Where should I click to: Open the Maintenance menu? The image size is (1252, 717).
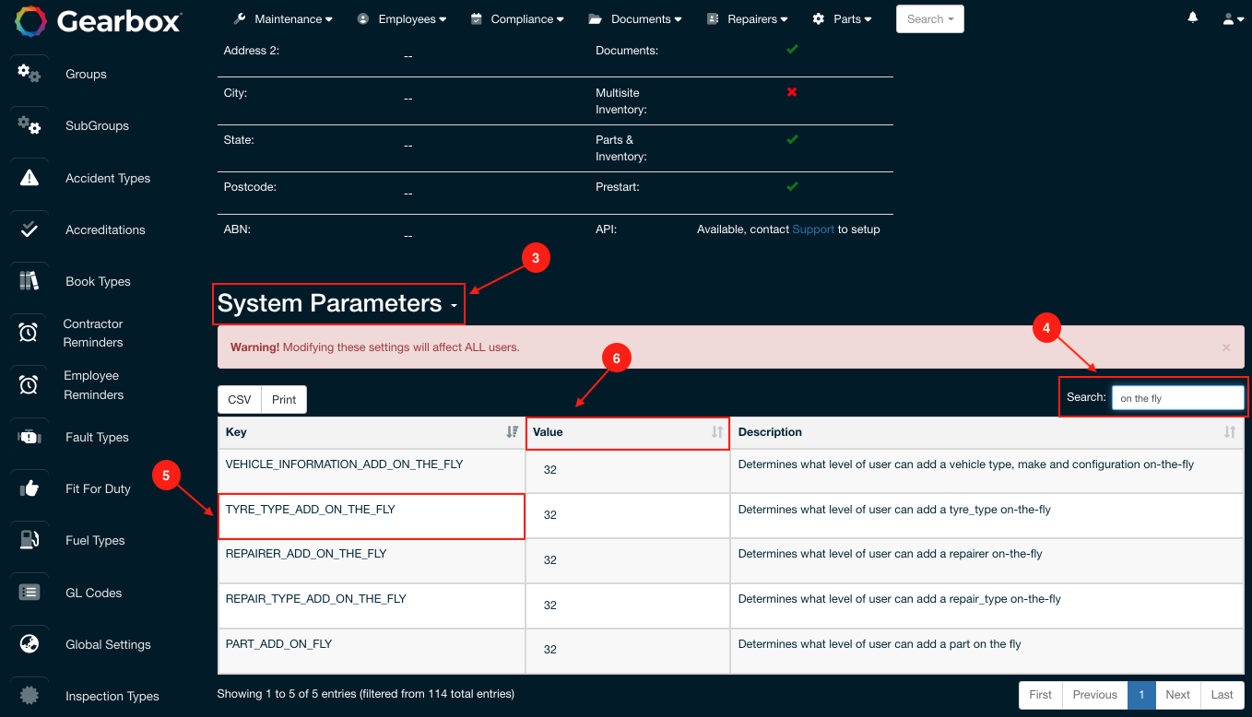[x=282, y=18]
